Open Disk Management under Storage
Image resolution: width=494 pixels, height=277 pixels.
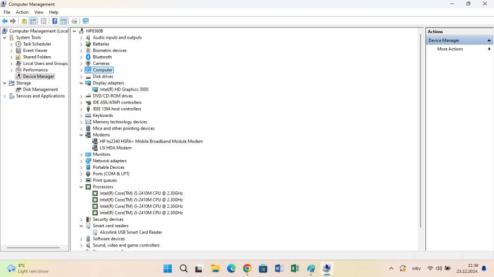(40, 89)
